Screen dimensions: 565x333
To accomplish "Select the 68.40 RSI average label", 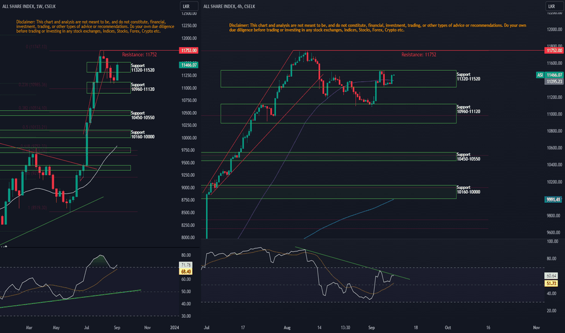I will (x=186, y=271).
